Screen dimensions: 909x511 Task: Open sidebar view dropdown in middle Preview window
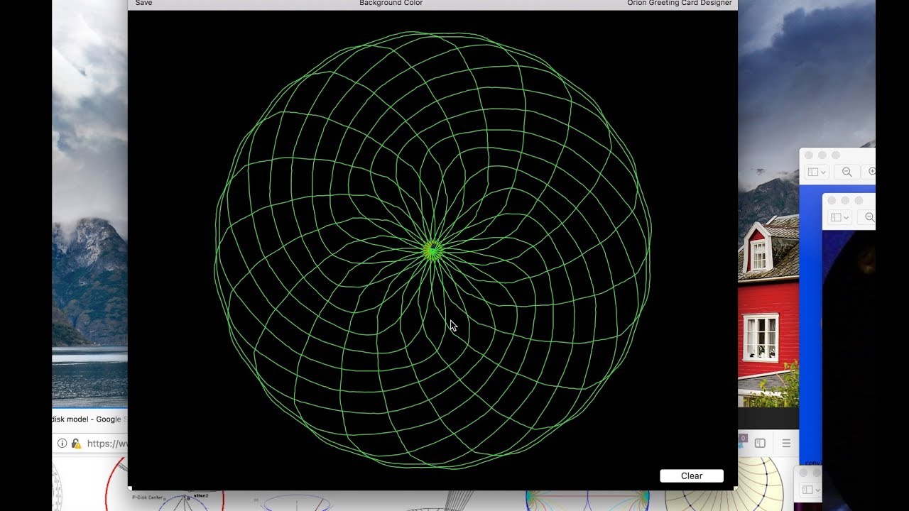click(840, 217)
